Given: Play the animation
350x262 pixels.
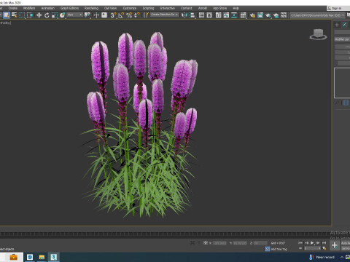Looking at the screenshot, I should coord(312,243).
